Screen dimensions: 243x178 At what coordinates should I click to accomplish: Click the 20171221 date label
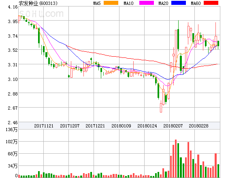pos(95,126)
